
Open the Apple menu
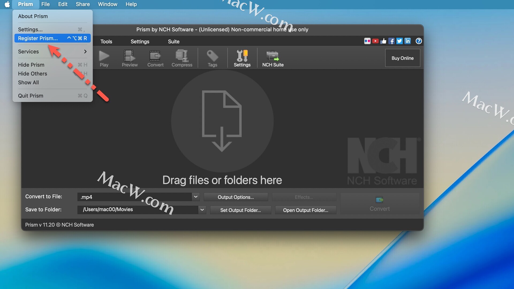(7, 4)
